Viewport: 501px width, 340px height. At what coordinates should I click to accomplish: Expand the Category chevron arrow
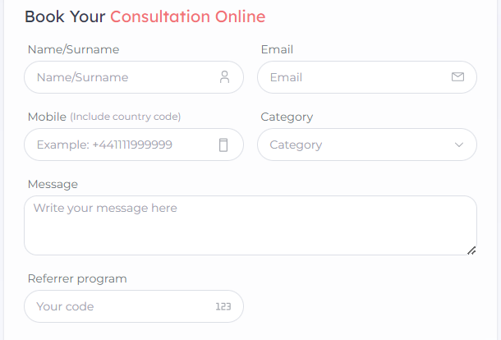click(x=459, y=145)
